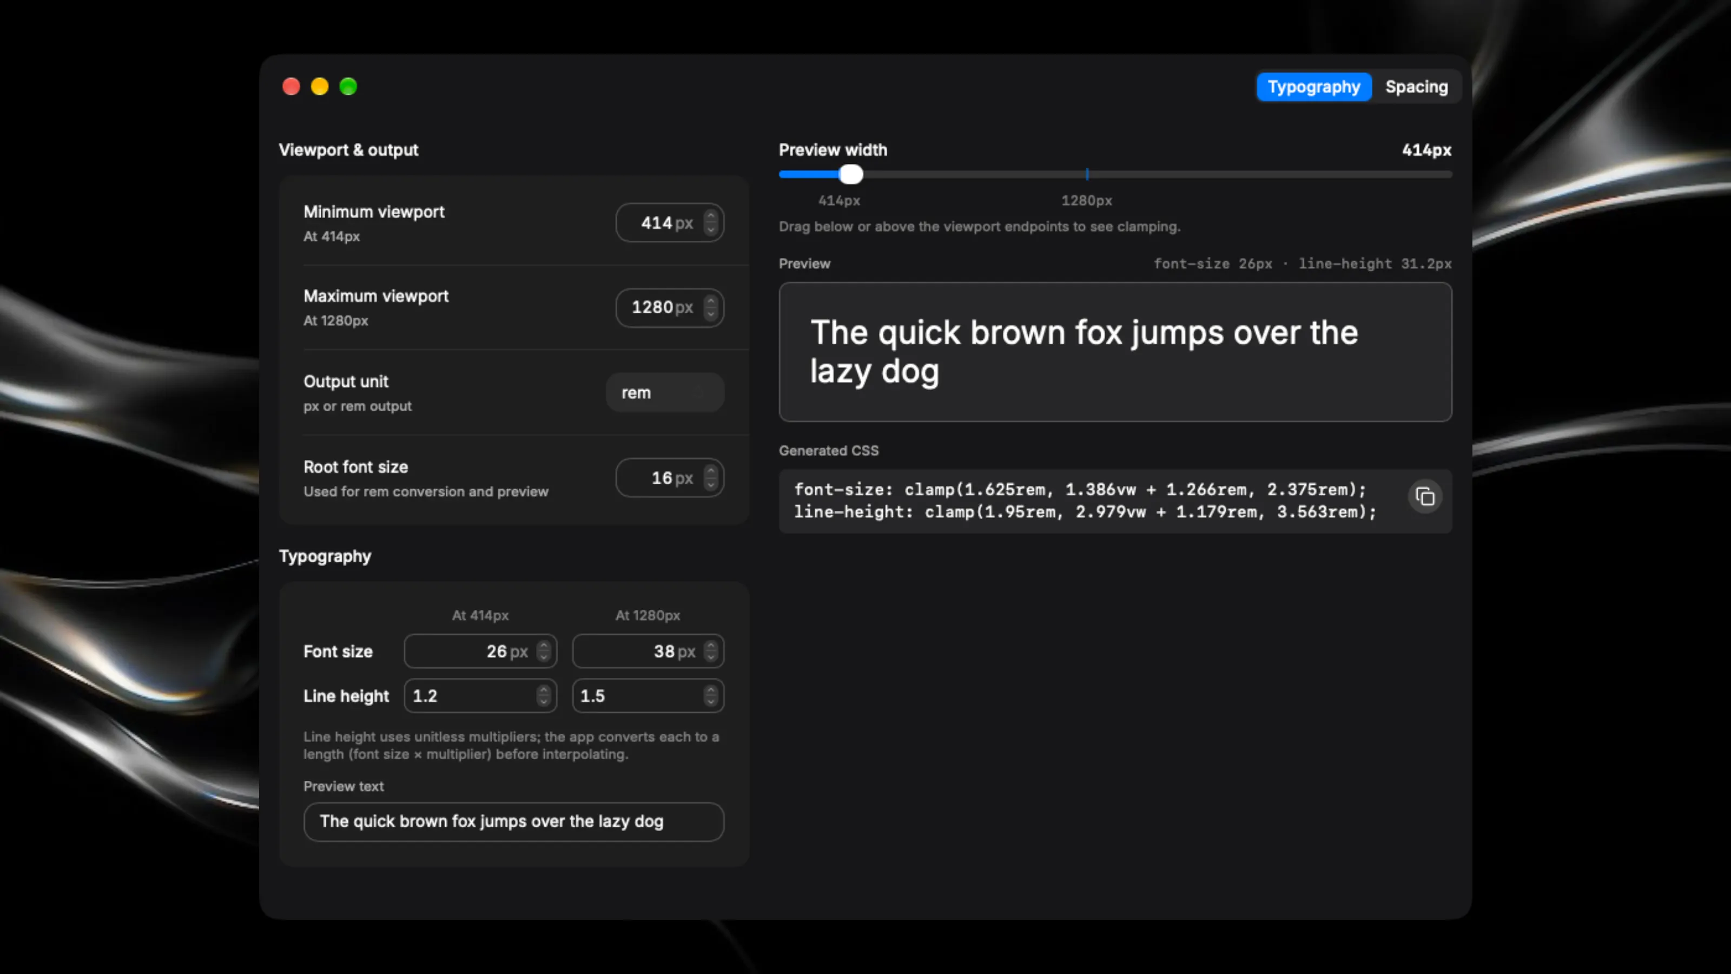Copy the generated CSS to clipboard
Viewport: 1731px width, 974px height.
pyautogui.click(x=1425, y=497)
